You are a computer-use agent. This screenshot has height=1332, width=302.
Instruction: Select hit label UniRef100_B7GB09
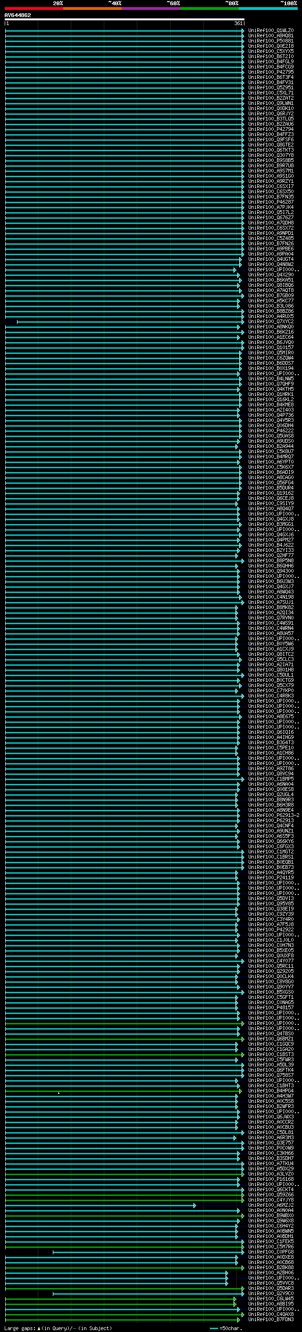tap(270, 295)
